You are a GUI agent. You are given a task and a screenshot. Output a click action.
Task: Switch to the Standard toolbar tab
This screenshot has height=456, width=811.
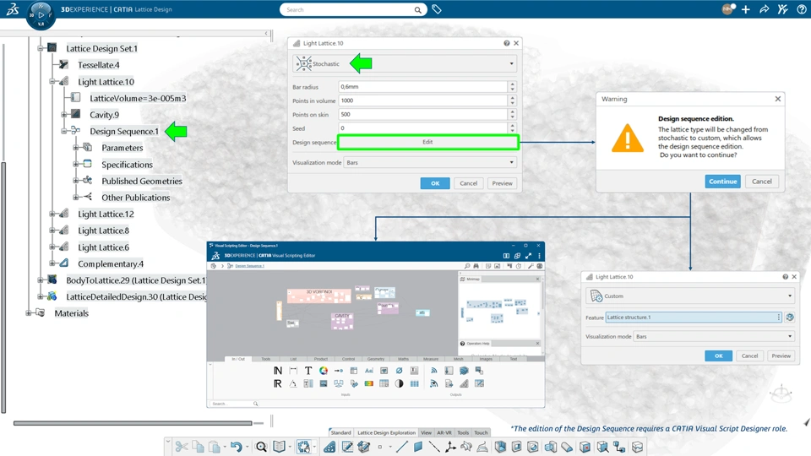340,432
